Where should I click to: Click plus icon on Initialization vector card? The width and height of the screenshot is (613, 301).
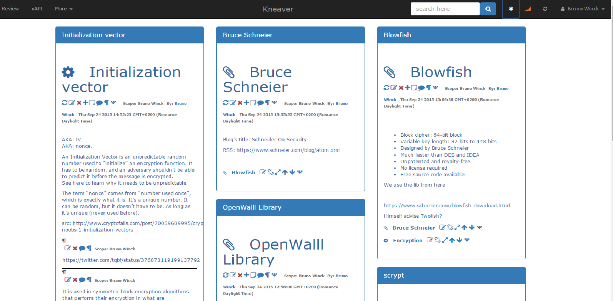[86, 103]
